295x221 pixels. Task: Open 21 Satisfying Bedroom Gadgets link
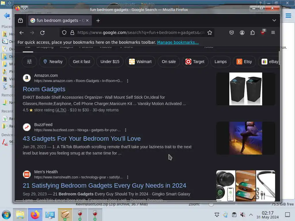click(x=104, y=186)
